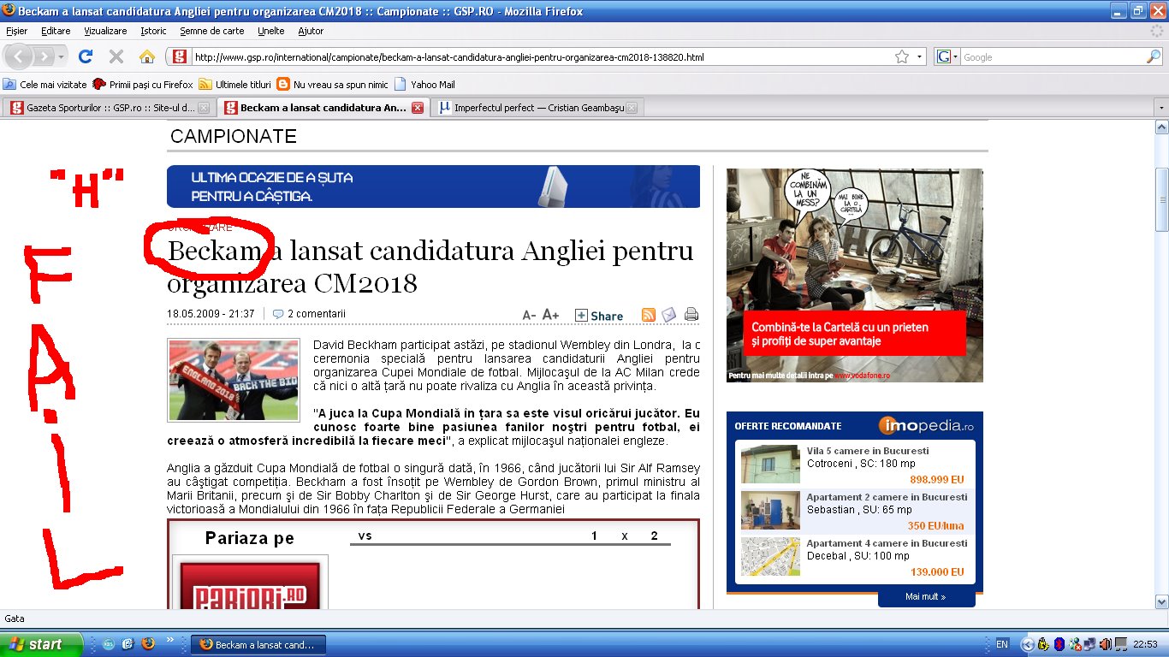
Task: Decrease article font size with A-
Action: pos(530,315)
